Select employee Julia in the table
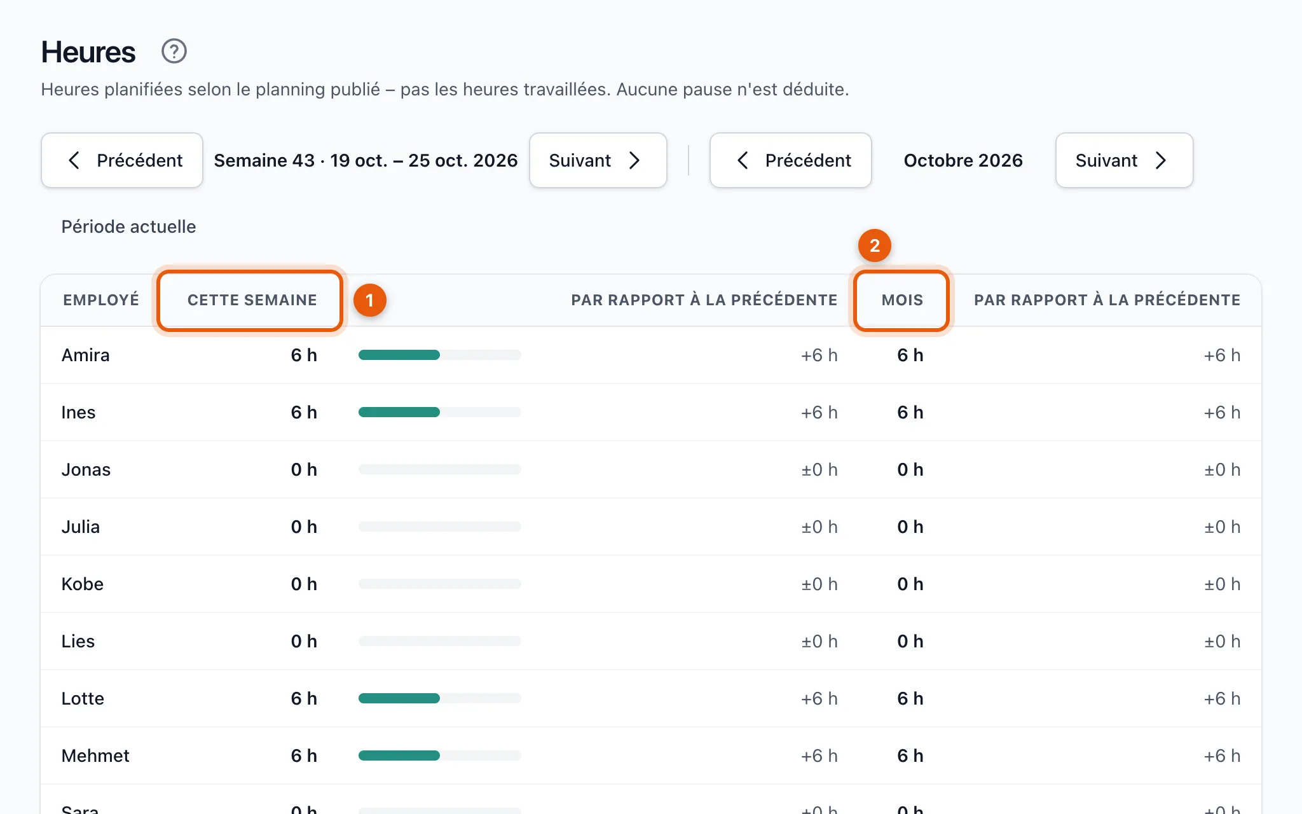Screen dimensions: 1302x814 click(81, 527)
